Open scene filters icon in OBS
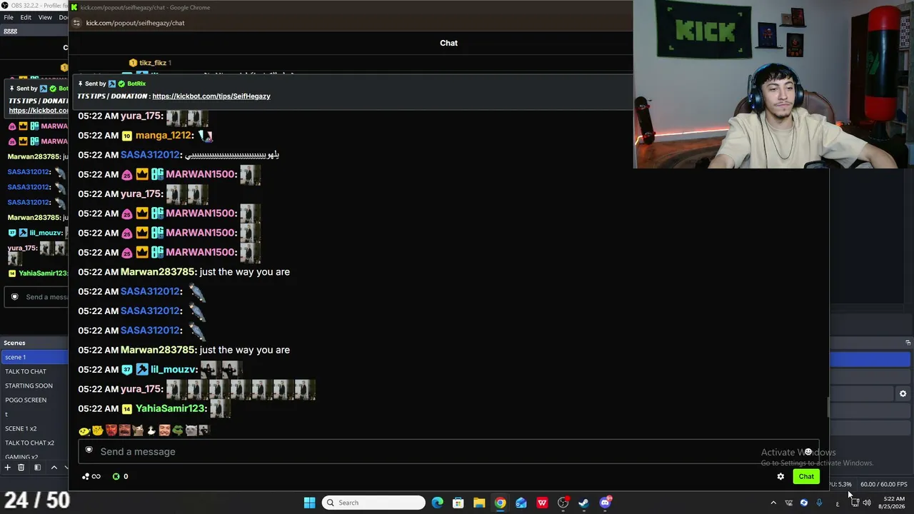Viewport: 914px width, 514px height. pyautogui.click(x=37, y=468)
